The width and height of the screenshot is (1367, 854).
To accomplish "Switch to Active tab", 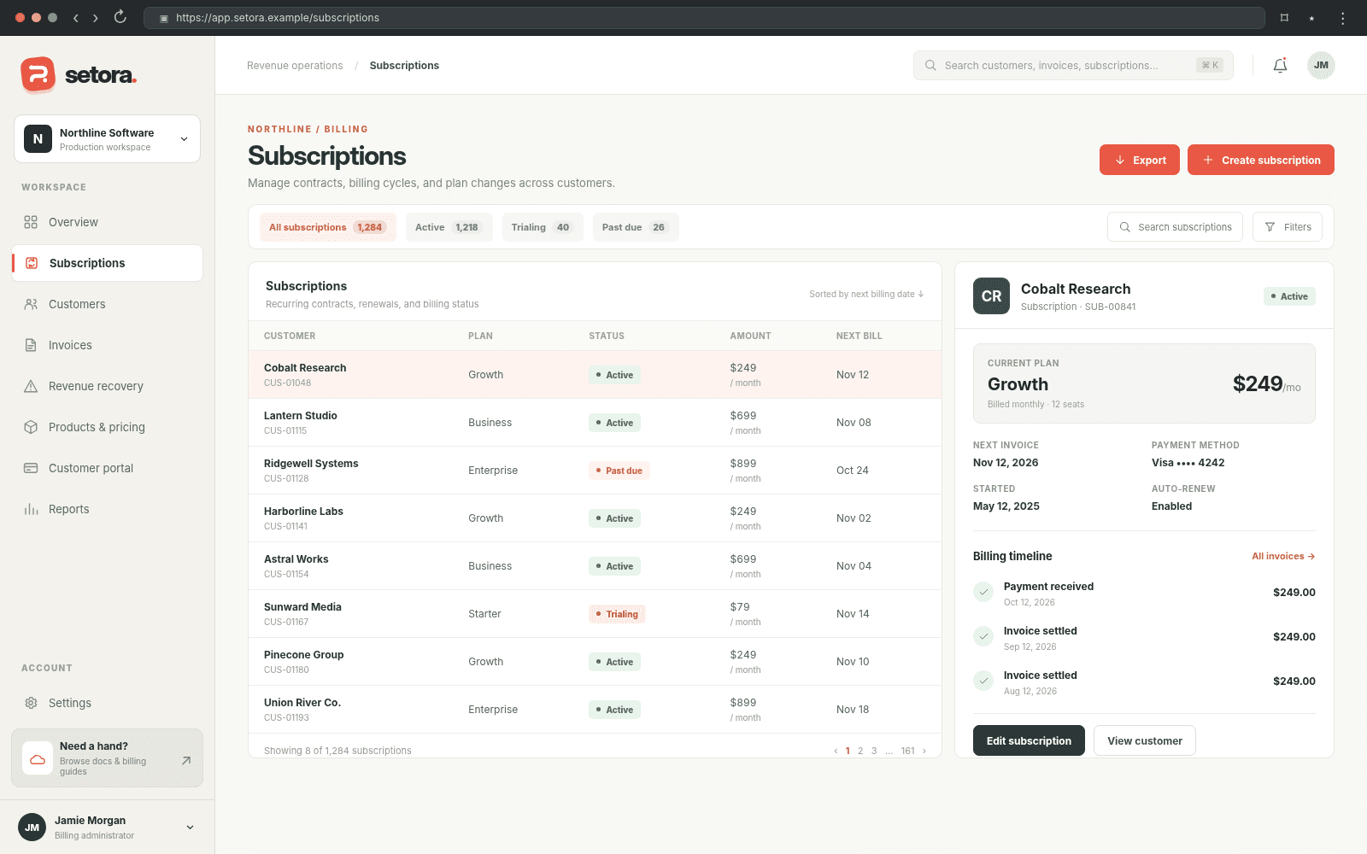I will pos(449,227).
